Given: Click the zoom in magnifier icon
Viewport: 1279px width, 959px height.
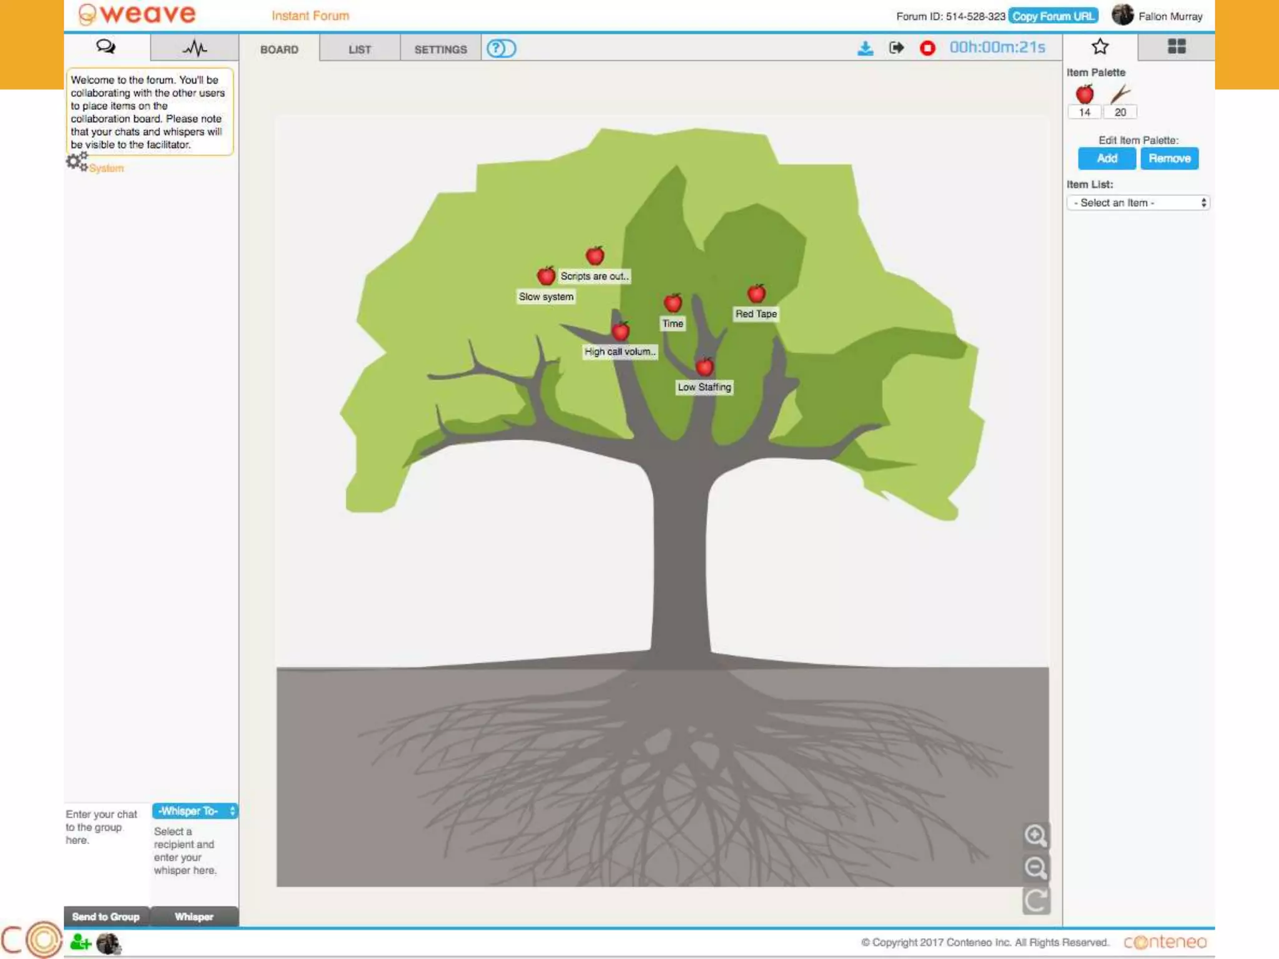Looking at the screenshot, I should coord(1035,835).
